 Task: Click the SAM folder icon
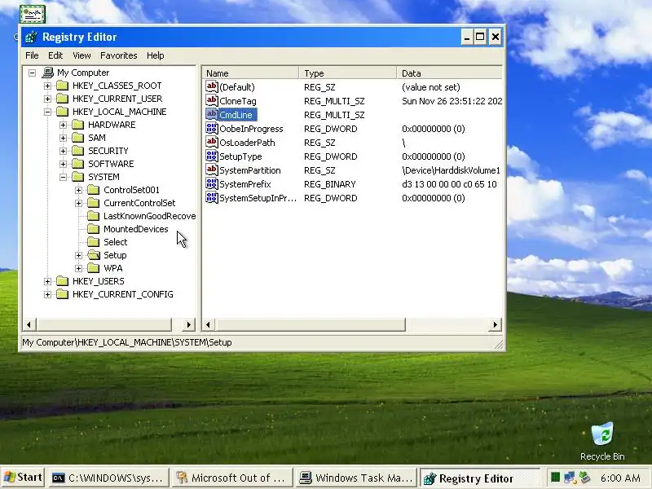pyautogui.click(x=77, y=138)
